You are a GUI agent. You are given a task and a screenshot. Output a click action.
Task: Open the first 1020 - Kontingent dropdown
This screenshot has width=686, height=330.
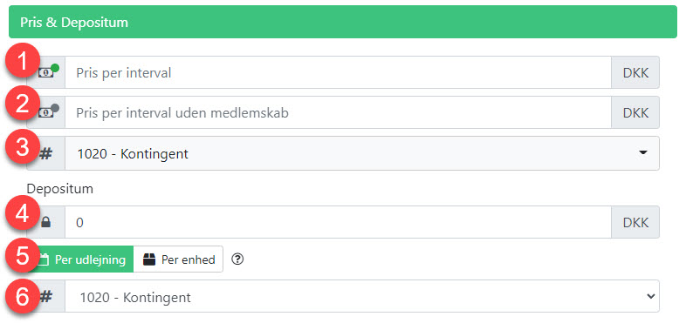362,153
